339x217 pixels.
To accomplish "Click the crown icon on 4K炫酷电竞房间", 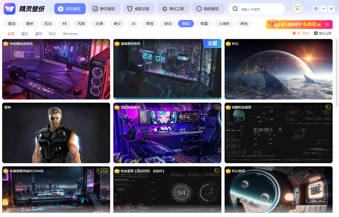I will 6,44.
